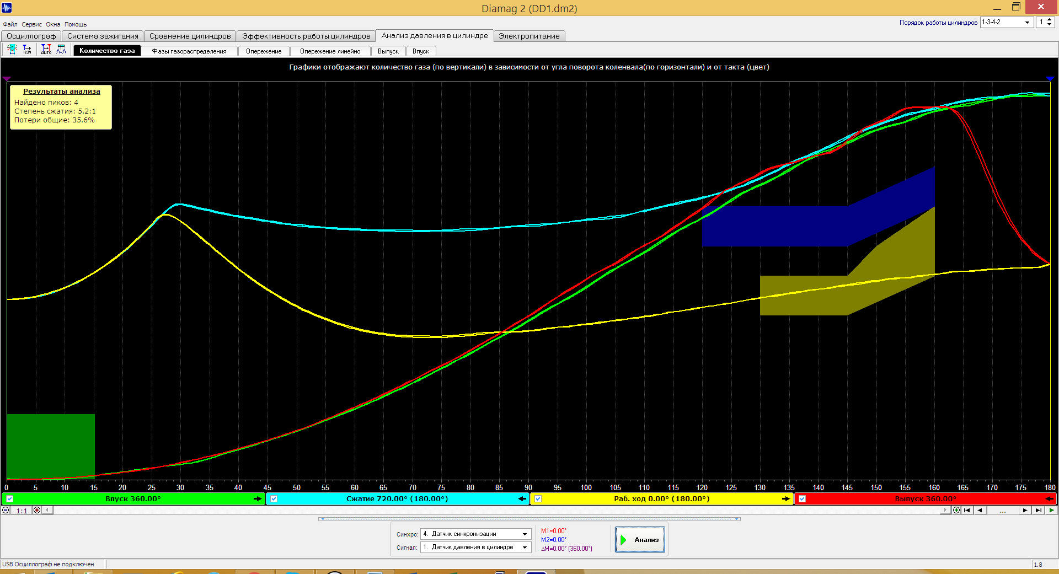This screenshot has width=1059, height=574.
Task: Click the USB Осциллограф не подключен status
Action: pos(49,564)
